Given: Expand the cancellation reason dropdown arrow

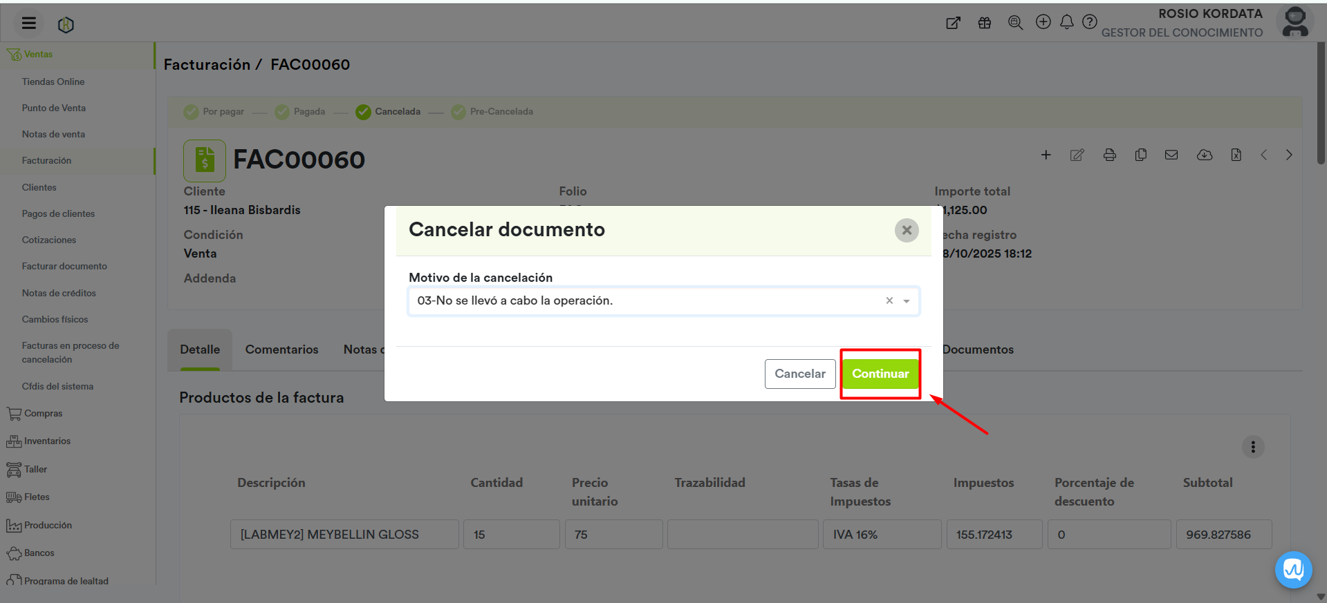Looking at the screenshot, I should coord(907,301).
